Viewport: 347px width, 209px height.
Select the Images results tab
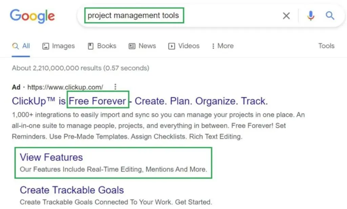63,46
